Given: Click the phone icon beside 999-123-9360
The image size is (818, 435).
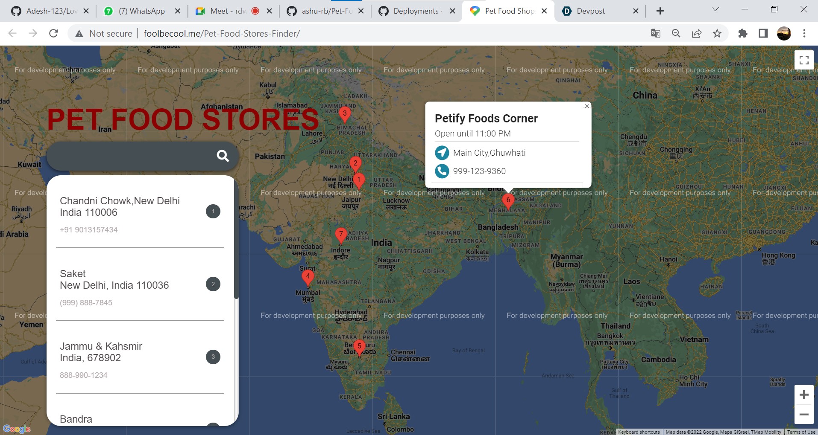Looking at the screenshot, I should pyautogui.click(x=442, y=171).
